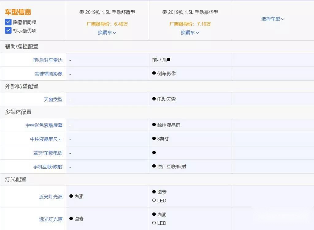Expand the 选择车型 dropdown
This screenshot has width=314, height=230.
[x=273, y=19]
